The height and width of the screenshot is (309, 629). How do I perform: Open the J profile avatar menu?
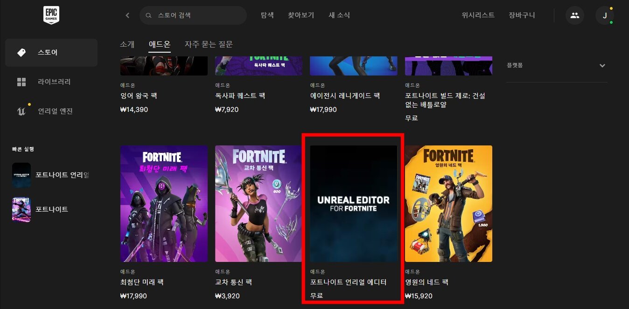pyautogui.click(x=604, y=15)
